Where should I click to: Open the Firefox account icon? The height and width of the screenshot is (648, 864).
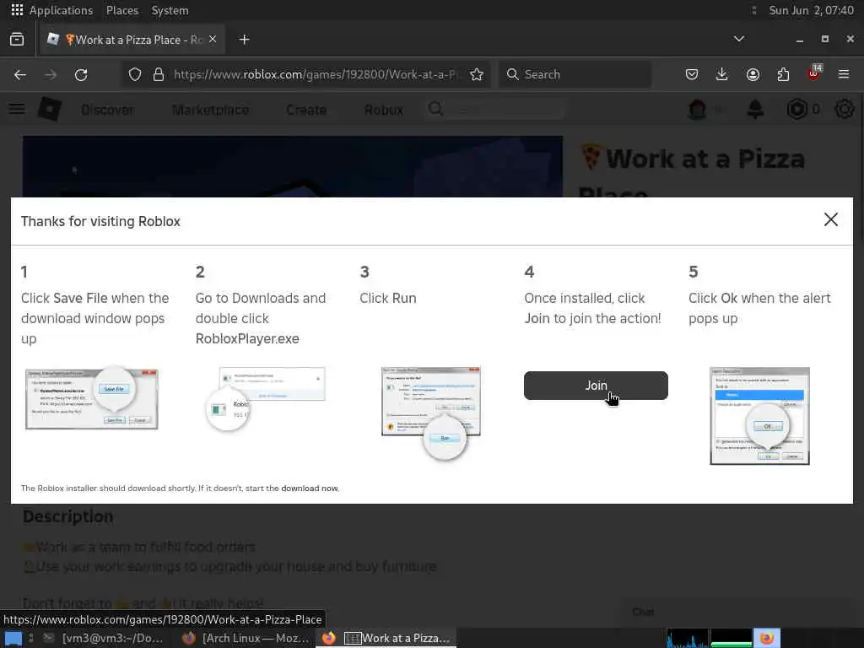(753, 74)
